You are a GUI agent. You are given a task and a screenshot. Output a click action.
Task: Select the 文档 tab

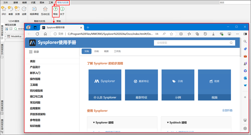coord(86,51)
